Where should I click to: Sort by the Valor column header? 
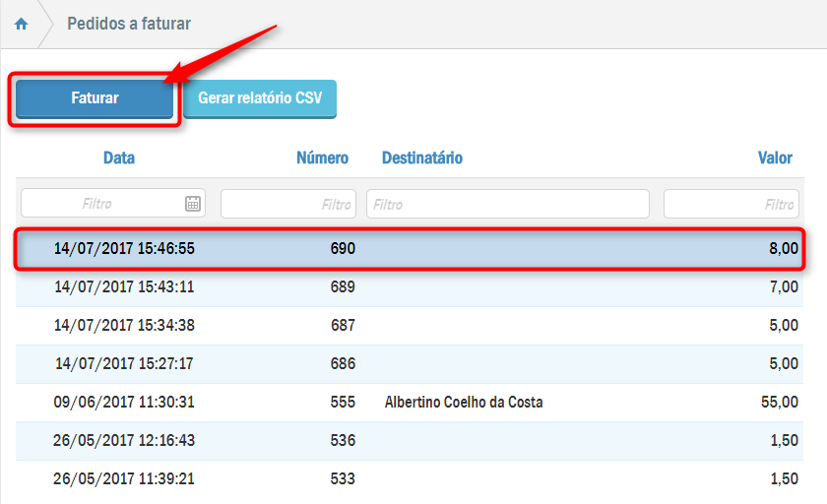775,157
